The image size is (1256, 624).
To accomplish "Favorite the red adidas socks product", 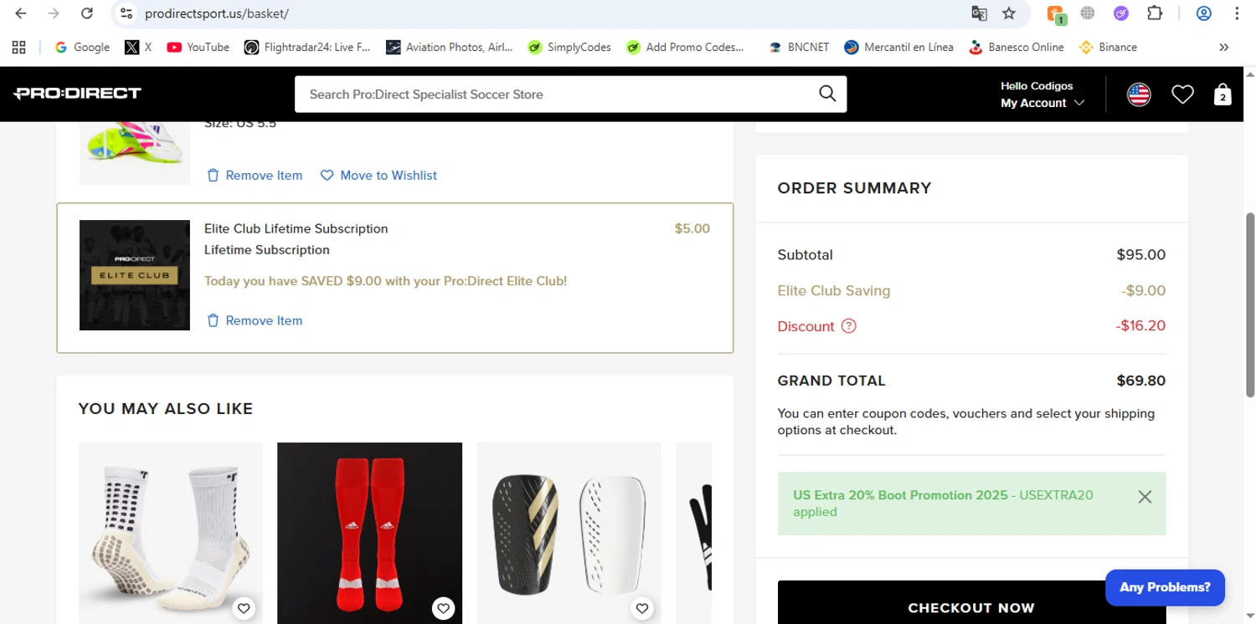I will coord(443,608).
